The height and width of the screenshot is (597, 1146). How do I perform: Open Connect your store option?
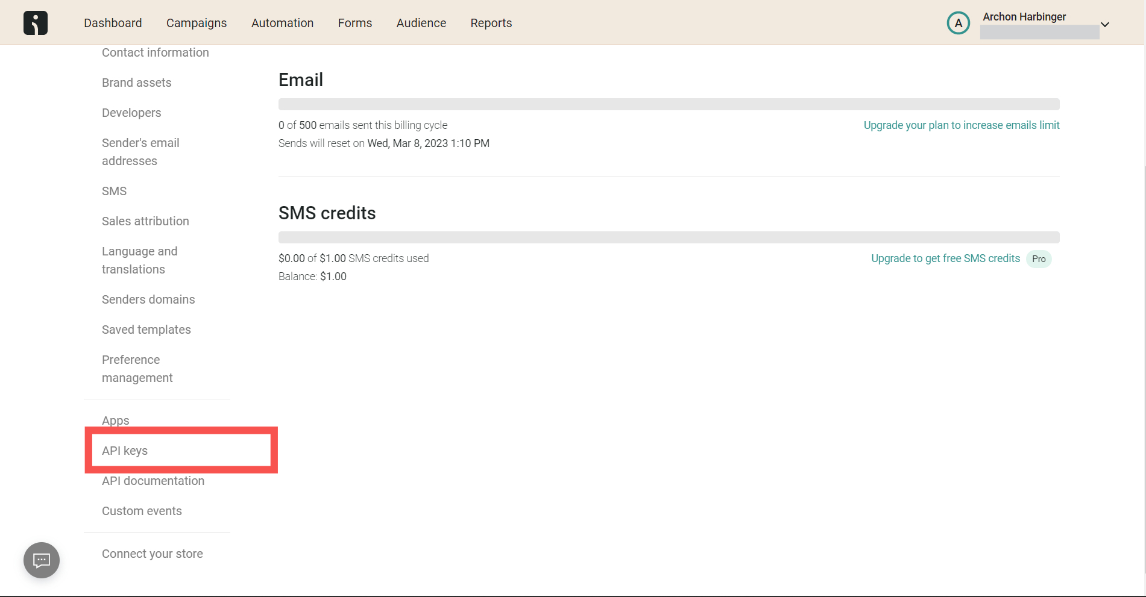[153, 554]
